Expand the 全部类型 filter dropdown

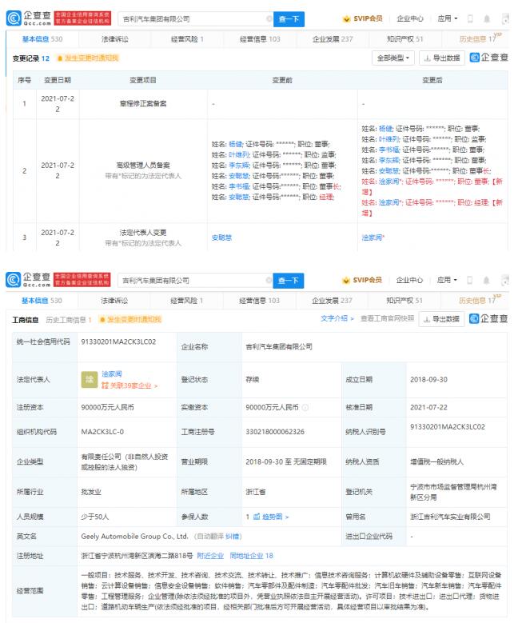pos(393,58)
